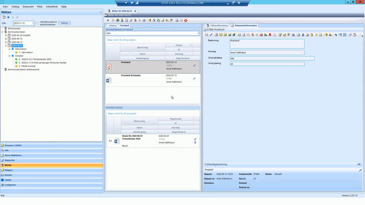The image size is (365, 205).
Task: Click the small icon below pencil on Beslut row
Action: coord(195,142)
